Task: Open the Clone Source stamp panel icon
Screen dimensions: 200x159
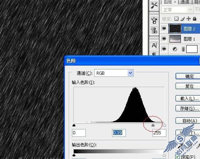Action: click(x=154, y=30)
